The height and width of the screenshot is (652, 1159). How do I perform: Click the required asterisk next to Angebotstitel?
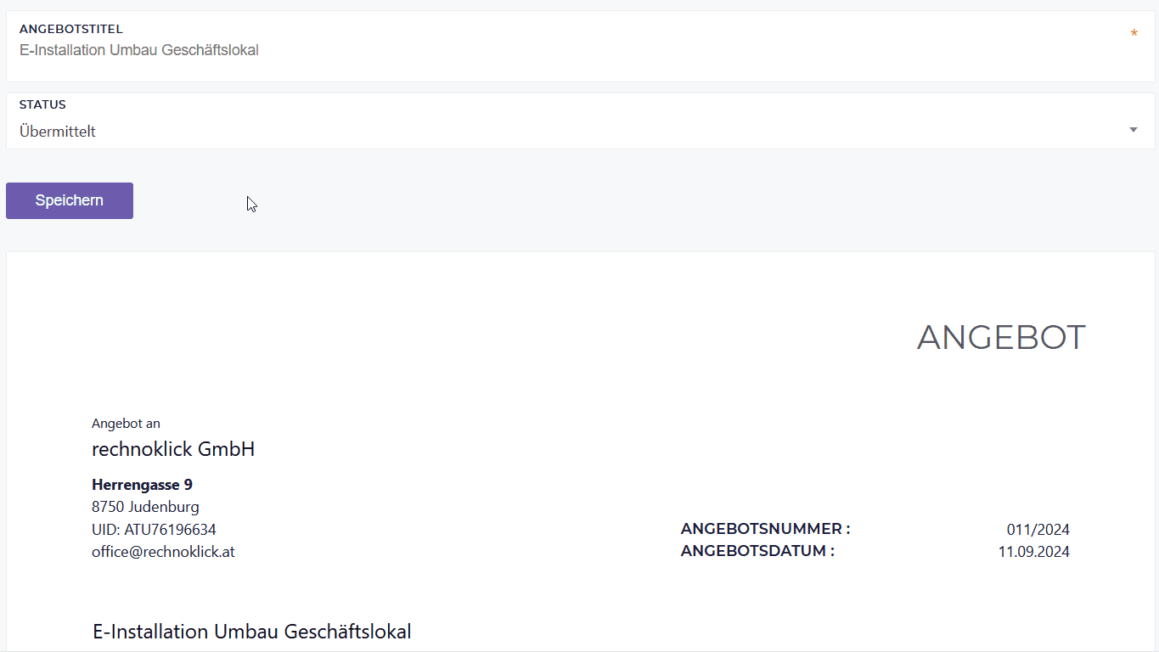pyautogui.click(x=1134, y=34)
